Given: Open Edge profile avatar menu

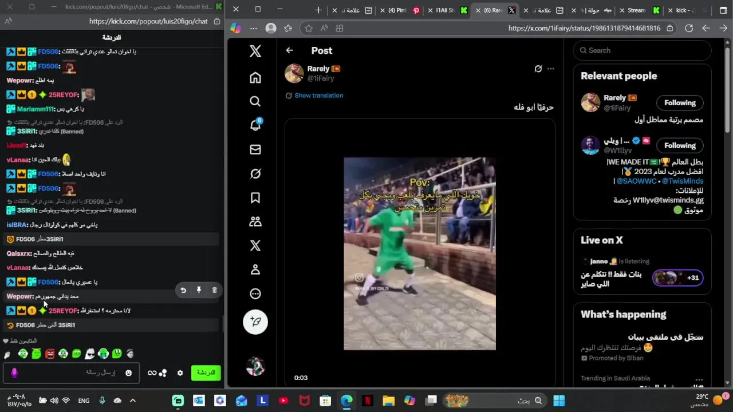Looking at the screenshot, I should click(x=271, y=28).
